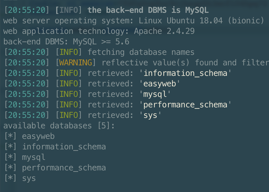
Task: Click the orange WARNING tag
Action: 76,63
